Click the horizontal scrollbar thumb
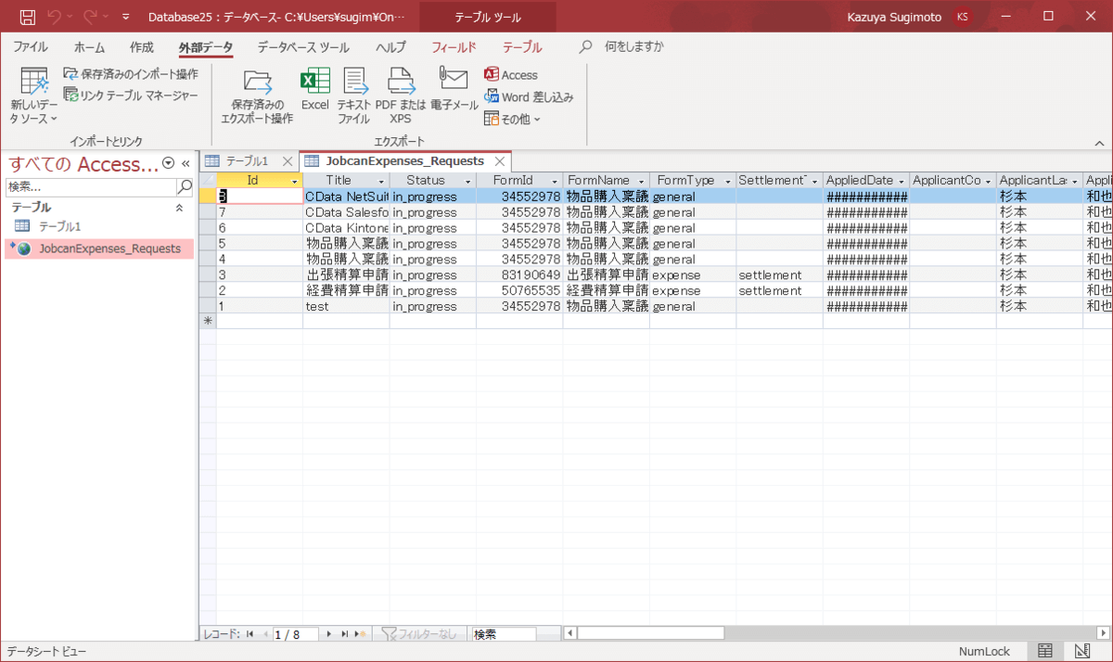The width and height of the screenshot is (1113, 662). (x=650, y=633)
